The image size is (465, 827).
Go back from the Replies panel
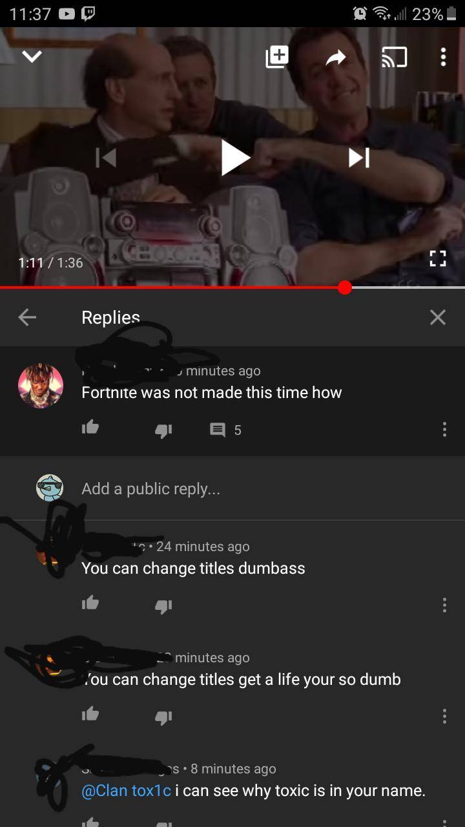27,317
